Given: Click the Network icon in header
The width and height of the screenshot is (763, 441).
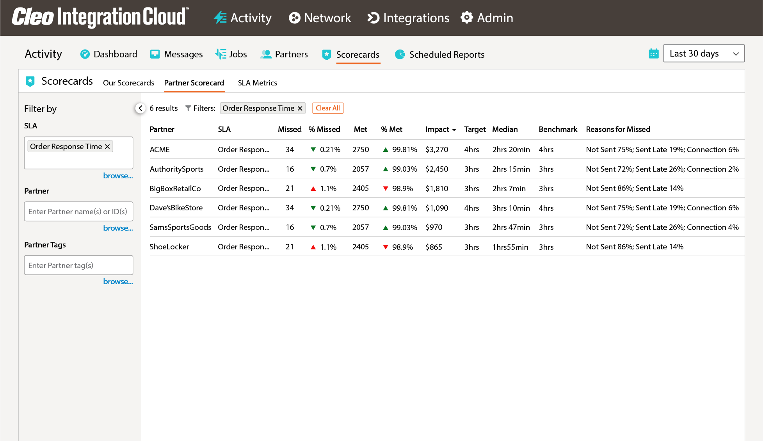Looking at the screenshot, I should [294, 18].
